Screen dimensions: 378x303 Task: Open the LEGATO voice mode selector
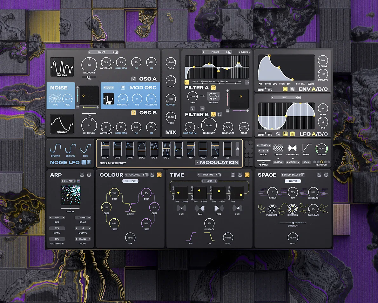click(x=264, y=145)
